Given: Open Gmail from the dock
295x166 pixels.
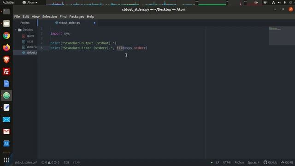Looking at the screenshot, I should coord(6,131).
